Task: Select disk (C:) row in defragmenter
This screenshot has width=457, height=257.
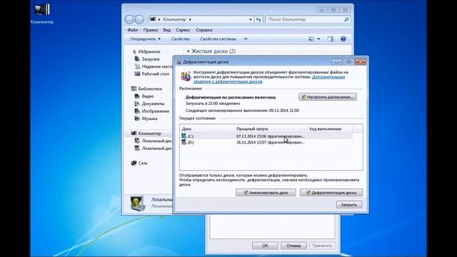Action: pyautogui.click(x=266, y=136)
